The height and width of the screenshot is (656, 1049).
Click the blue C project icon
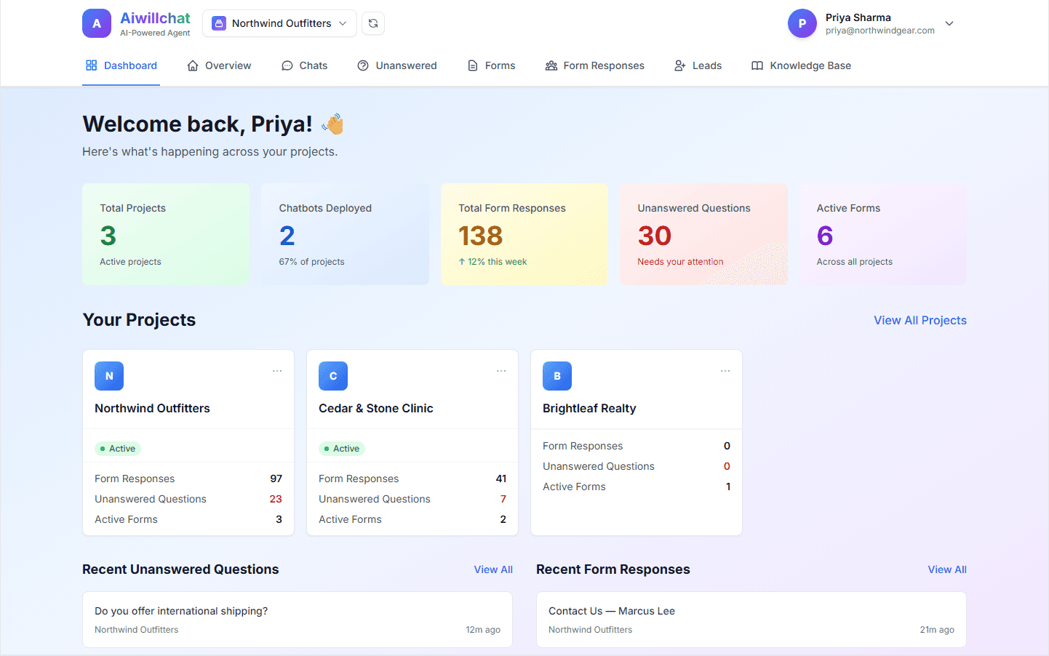333,376
